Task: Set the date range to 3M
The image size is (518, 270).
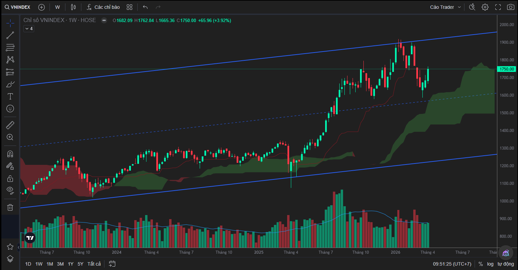Action: (x=60, y=264)
